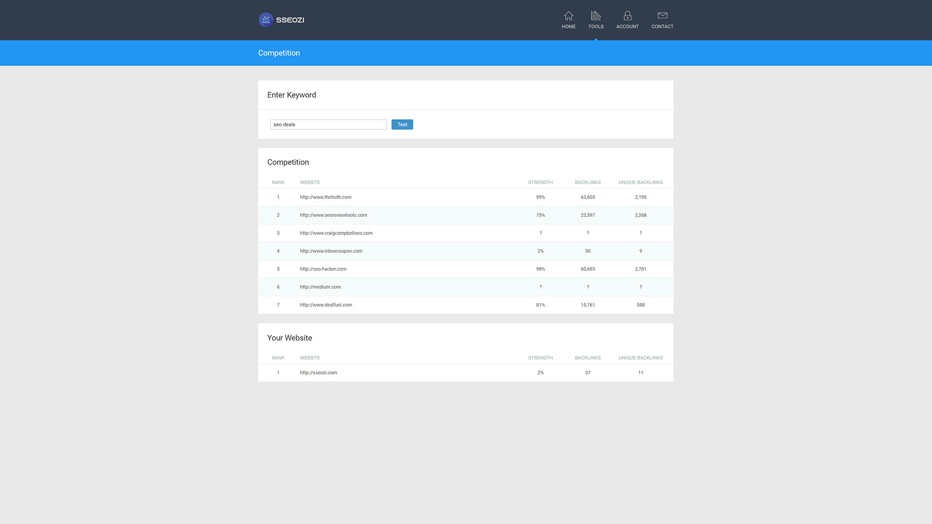This screenshot has width=932, height=524.
Task: Click the 75% strength value
Action: click(x=540, y=215)
